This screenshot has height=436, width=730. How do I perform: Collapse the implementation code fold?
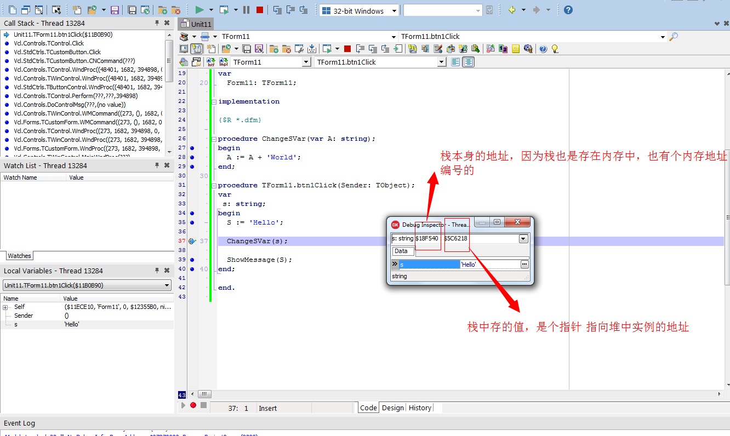click(x=214, y=102)
